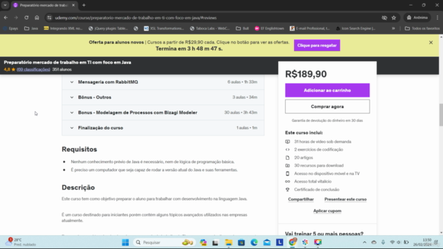Screen dimensions: 443x249
Task: Open the Integrando XML bookmark
Action: coord(63,28)
